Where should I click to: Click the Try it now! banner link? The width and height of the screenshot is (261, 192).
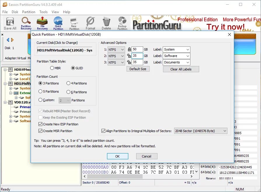click(x=225, y=27)
